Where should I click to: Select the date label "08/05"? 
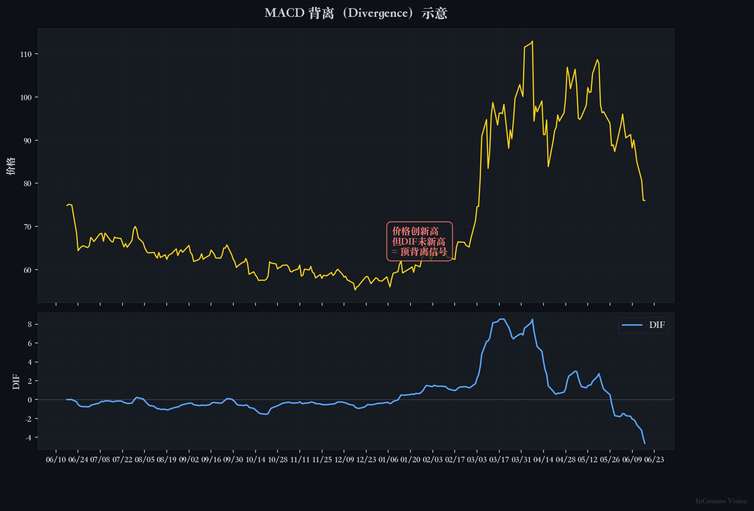pos(145,460)
